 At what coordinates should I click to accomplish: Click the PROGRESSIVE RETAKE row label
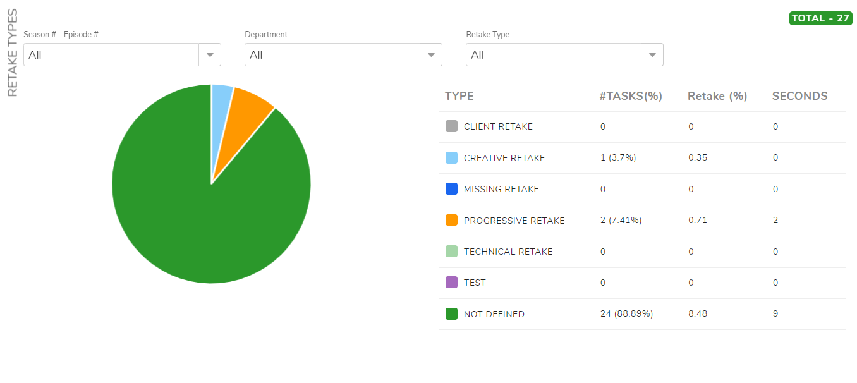tap(514, 221)
